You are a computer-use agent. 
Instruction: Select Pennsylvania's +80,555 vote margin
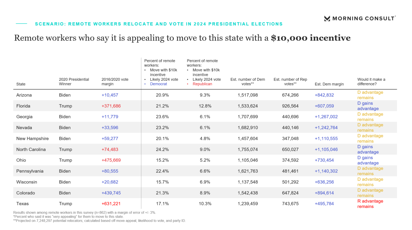tap(110, 171)
